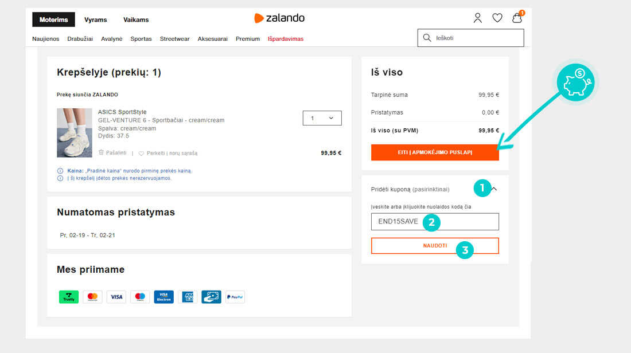631x353 pixels.
Task: Open the Streetwear menu
Action: click(174, 39)
